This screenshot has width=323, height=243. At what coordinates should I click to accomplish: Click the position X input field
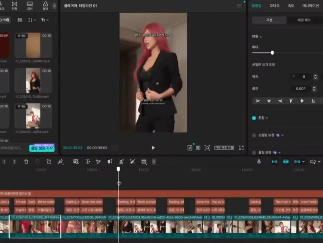[x=301, y=77]
